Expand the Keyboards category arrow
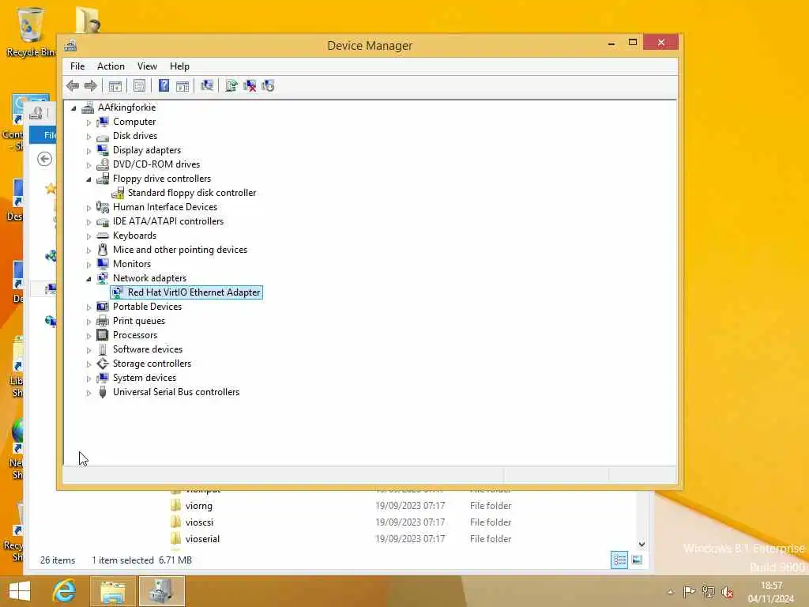The height and width of the screenshot is (607, 809). pos(88,236)
